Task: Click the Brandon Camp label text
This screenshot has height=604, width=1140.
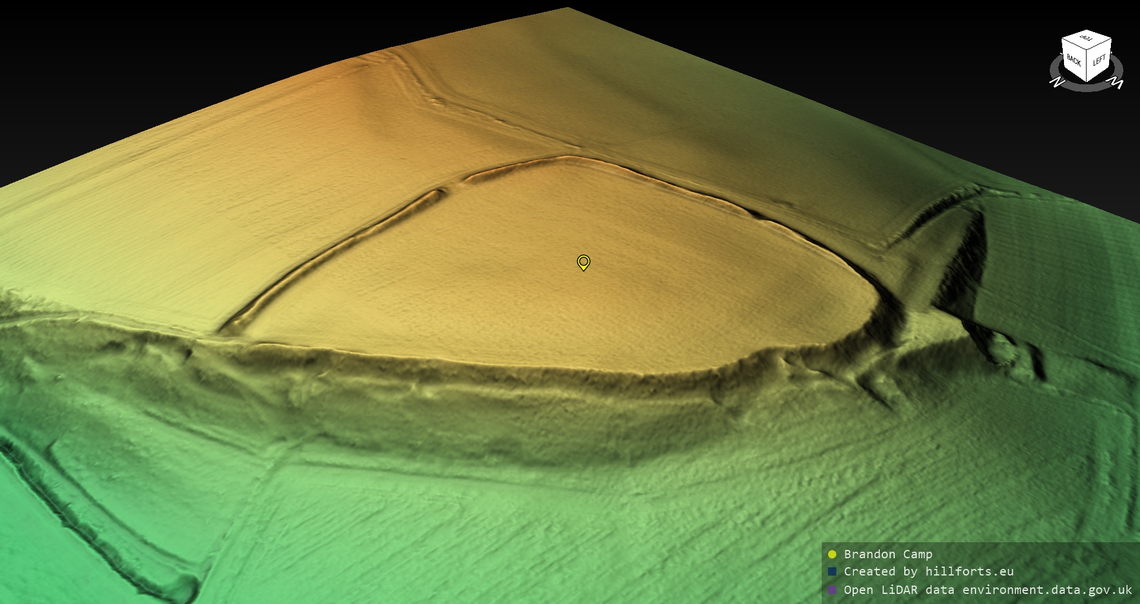Action: (x=888, y=554)
